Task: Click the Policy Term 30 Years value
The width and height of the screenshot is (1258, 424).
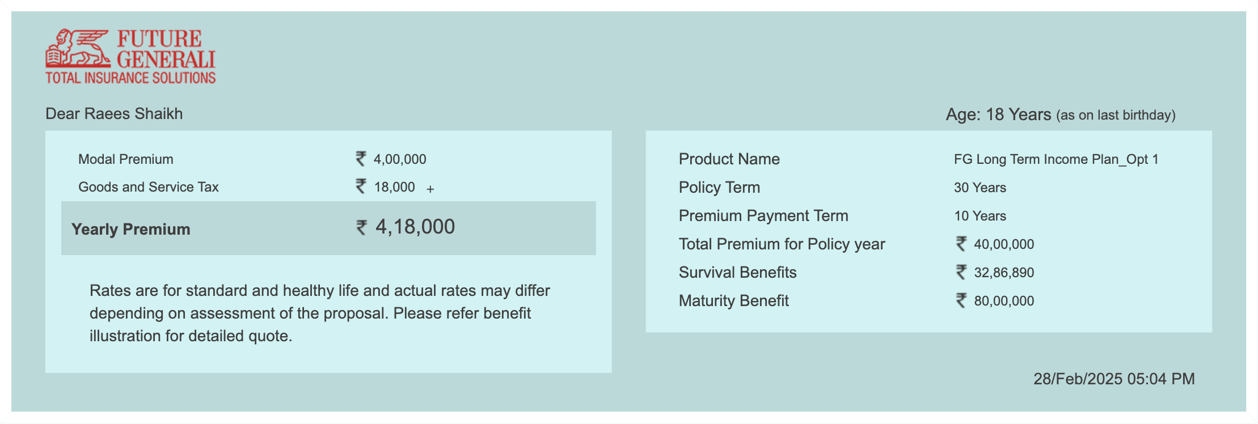Action: pyautogui.click(x=980, y=188)
